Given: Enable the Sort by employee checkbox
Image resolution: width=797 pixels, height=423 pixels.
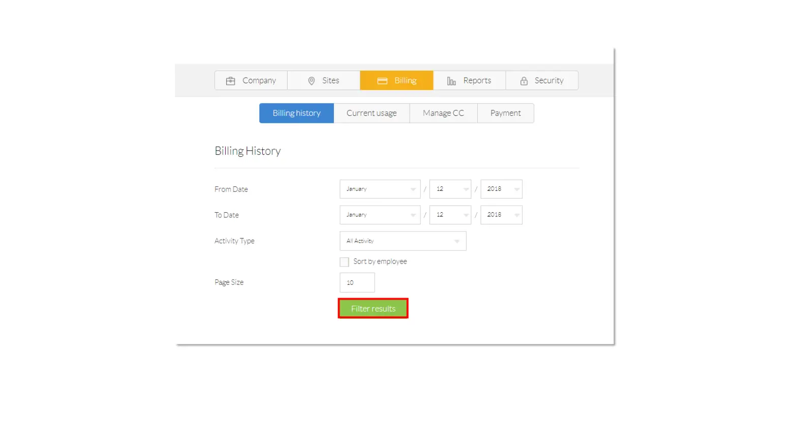Looking at the screenshot, I should 344,262.
